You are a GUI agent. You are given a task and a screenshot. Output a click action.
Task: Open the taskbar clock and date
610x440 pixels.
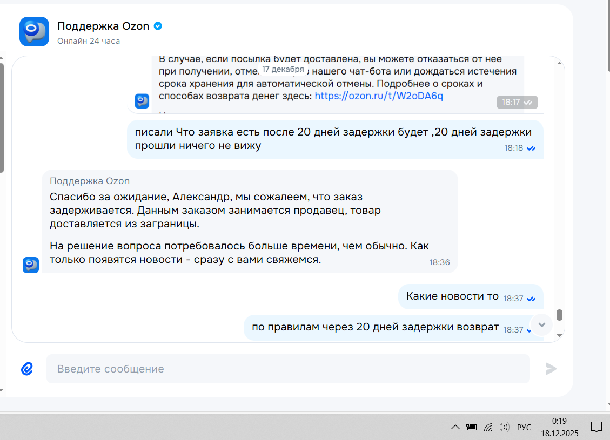(x=559, y=427)
